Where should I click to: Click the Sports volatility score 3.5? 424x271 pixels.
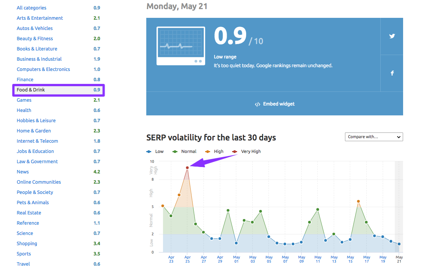(x=97, y=254)
